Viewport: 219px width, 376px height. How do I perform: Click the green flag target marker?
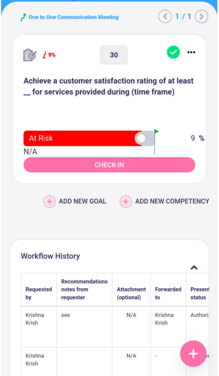pyautogui.click(x=157, y=131)
